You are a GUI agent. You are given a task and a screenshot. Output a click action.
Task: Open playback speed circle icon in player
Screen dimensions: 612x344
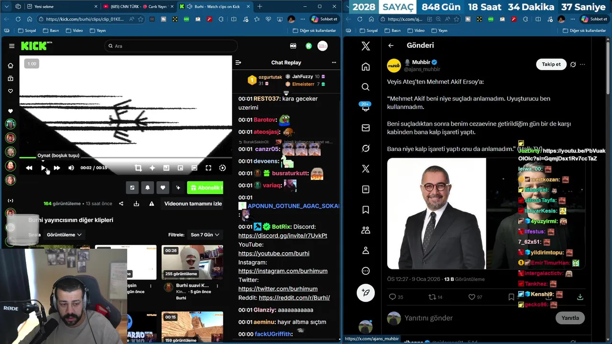222,168
